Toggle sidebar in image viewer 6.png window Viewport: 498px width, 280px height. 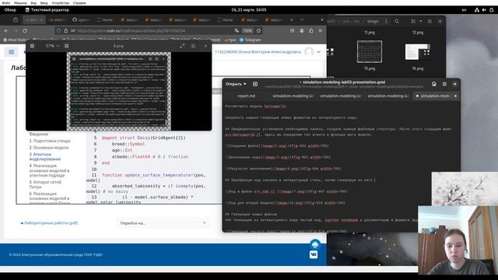pyautogui.click(x=32, y=46)
